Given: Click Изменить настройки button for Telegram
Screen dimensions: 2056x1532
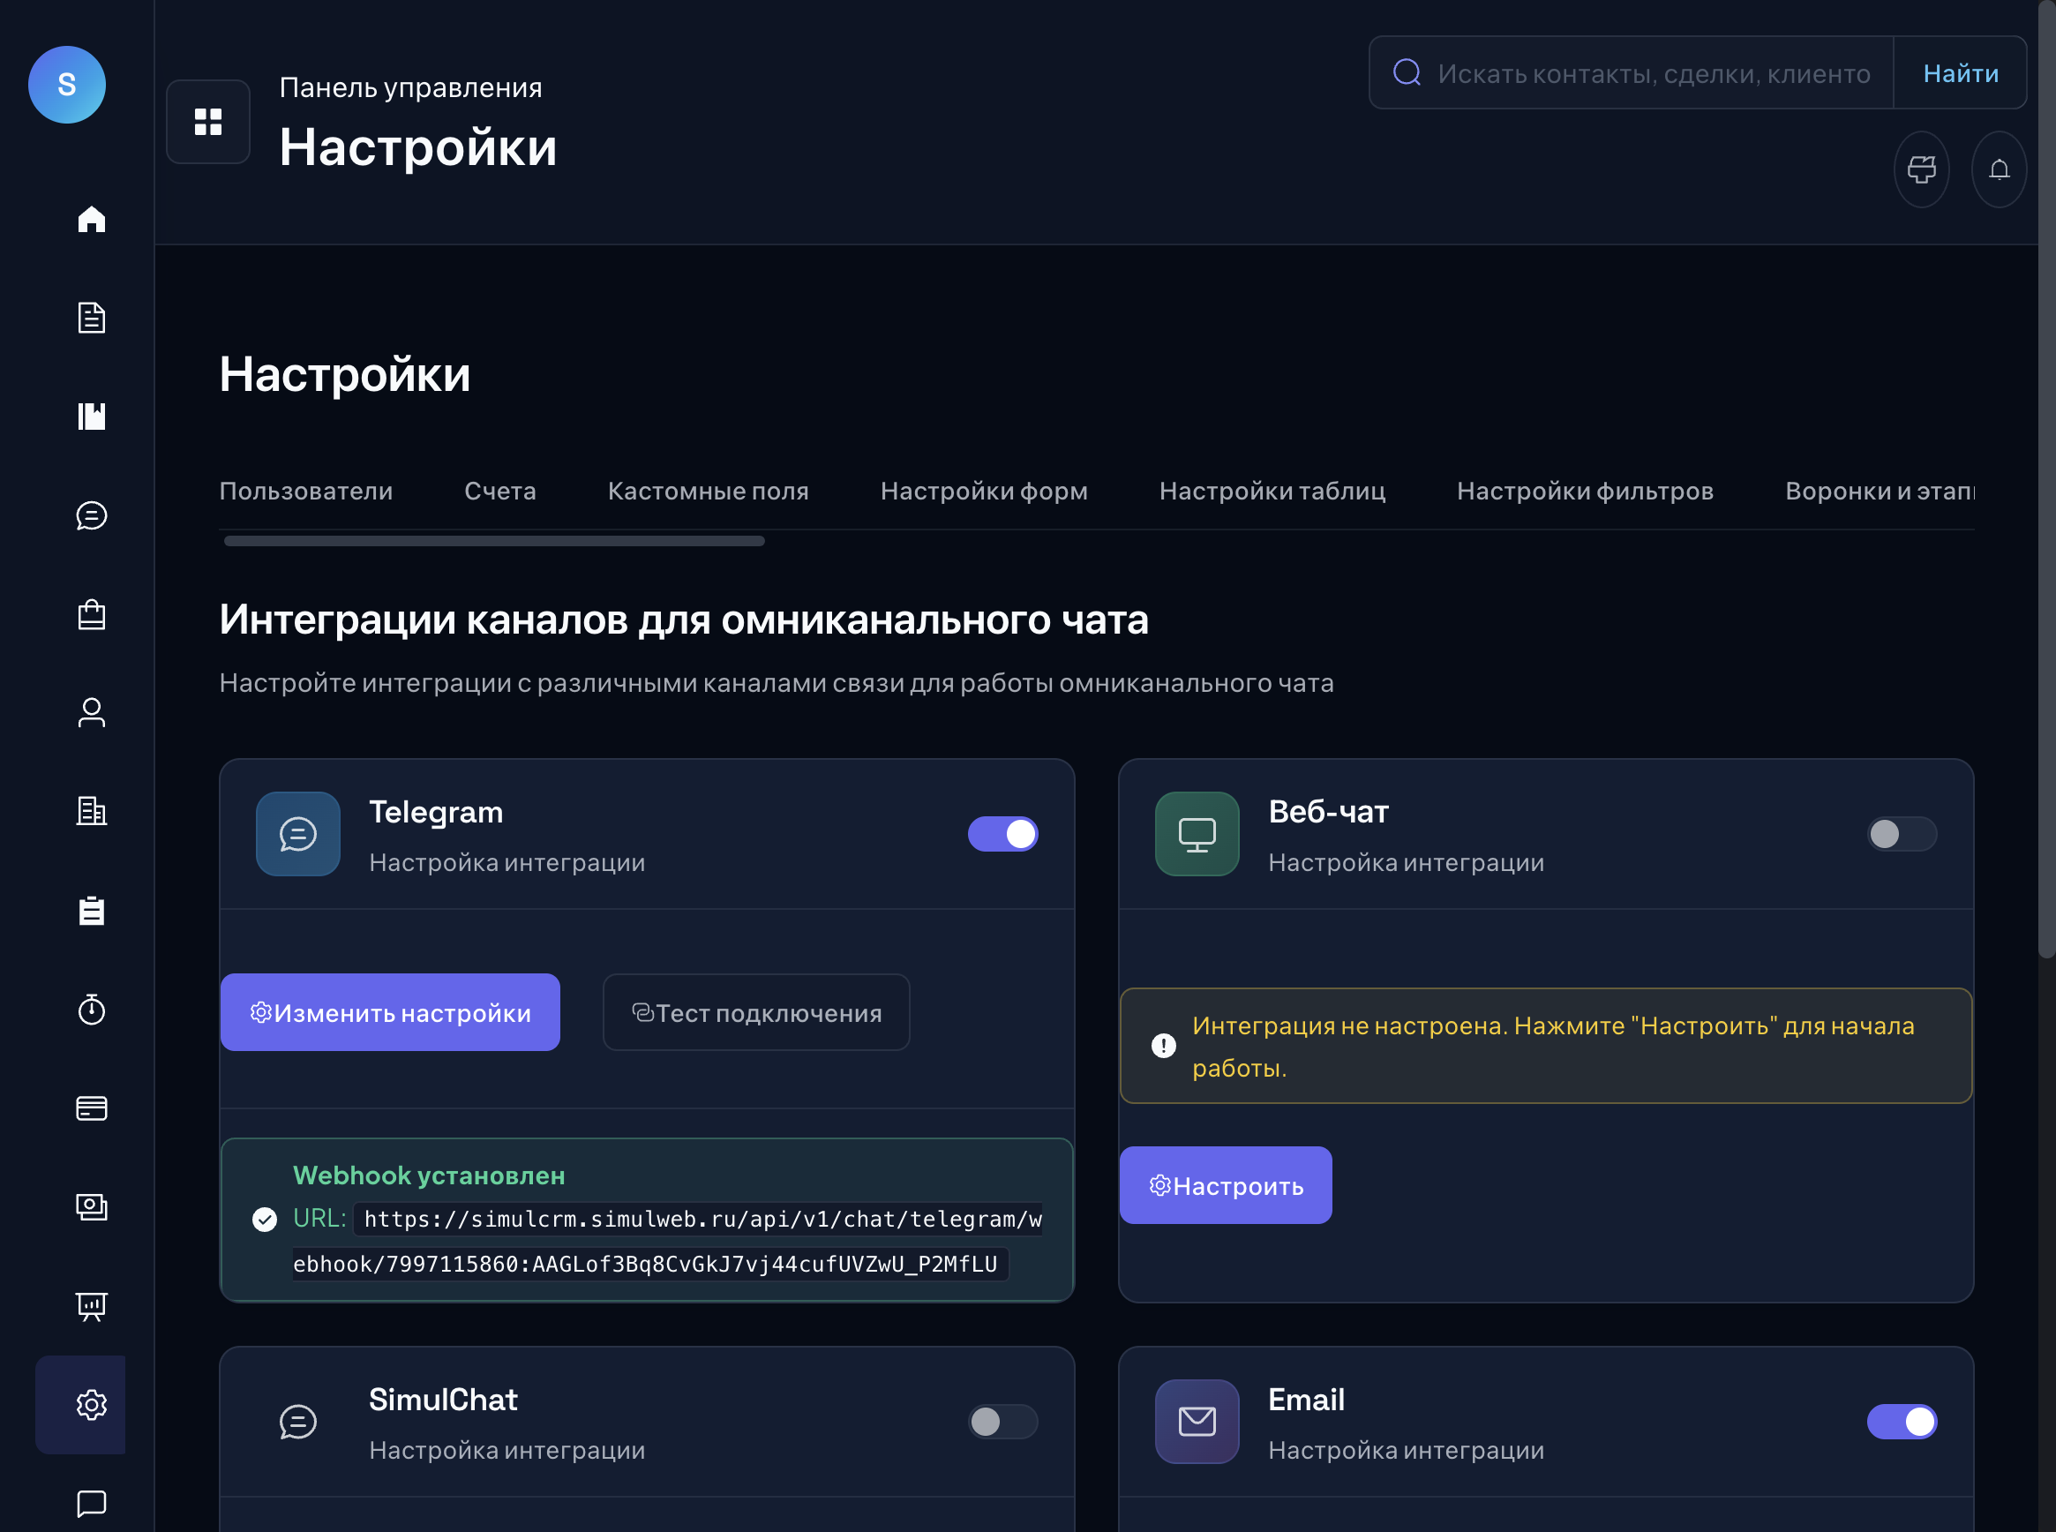Looking at the screenshot, I should [x=390, y=1013].
